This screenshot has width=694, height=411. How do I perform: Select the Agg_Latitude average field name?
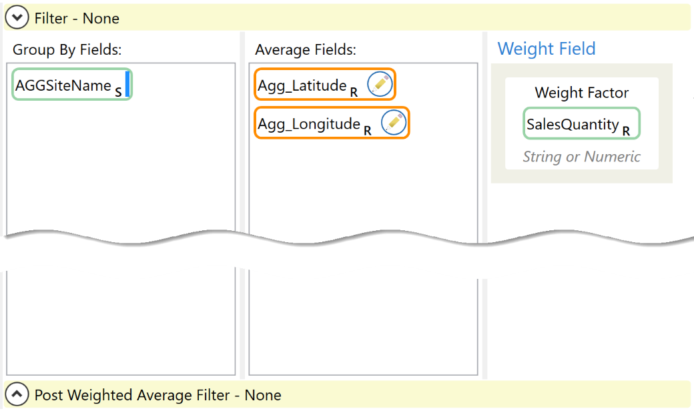tap(302, 85)
